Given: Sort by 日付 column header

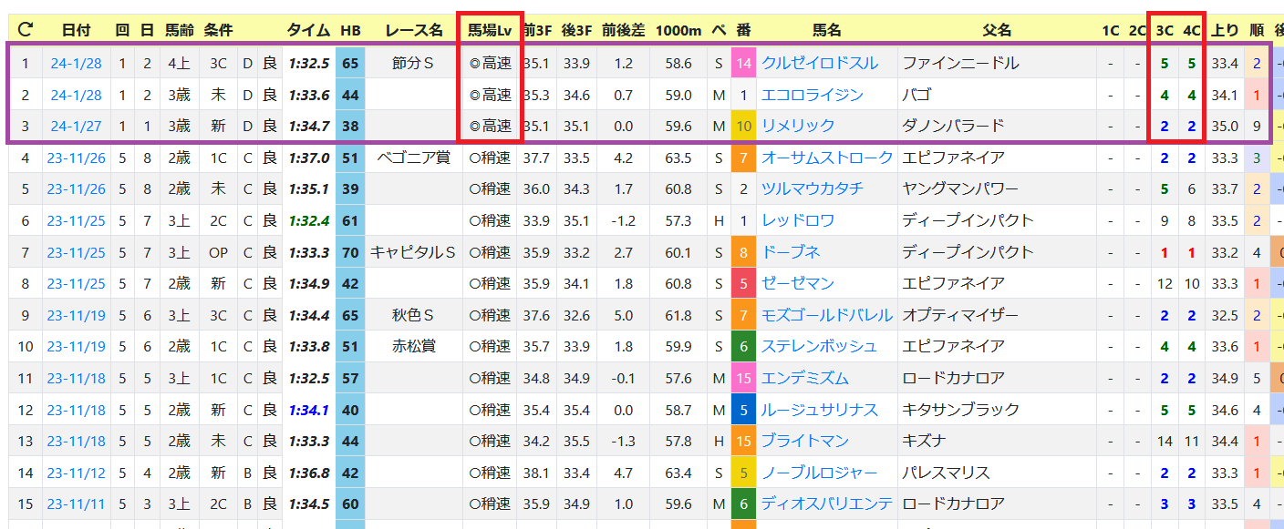Looking at the screenshot, I should click(x=77, y=30).
